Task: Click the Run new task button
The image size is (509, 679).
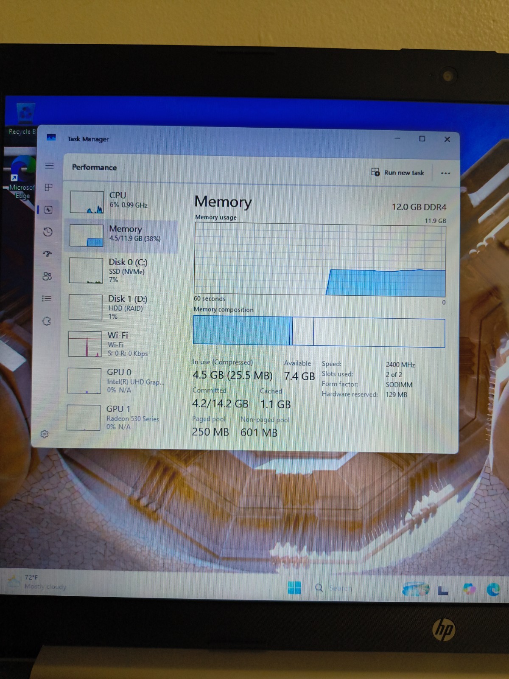Action: tap(397, 172)
